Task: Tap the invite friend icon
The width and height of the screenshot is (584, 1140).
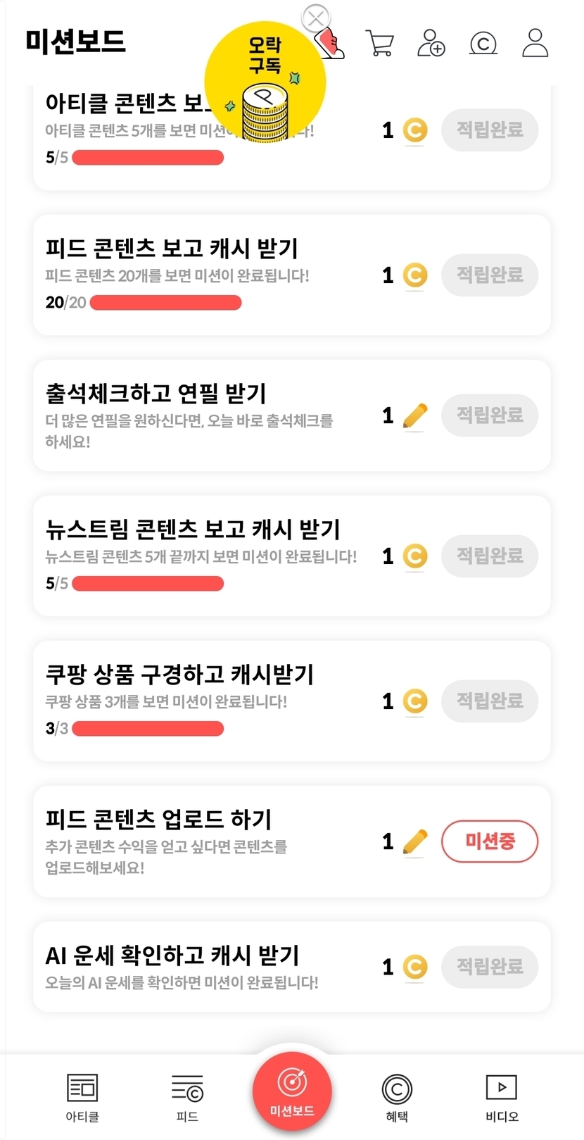Action: (431, 43)
